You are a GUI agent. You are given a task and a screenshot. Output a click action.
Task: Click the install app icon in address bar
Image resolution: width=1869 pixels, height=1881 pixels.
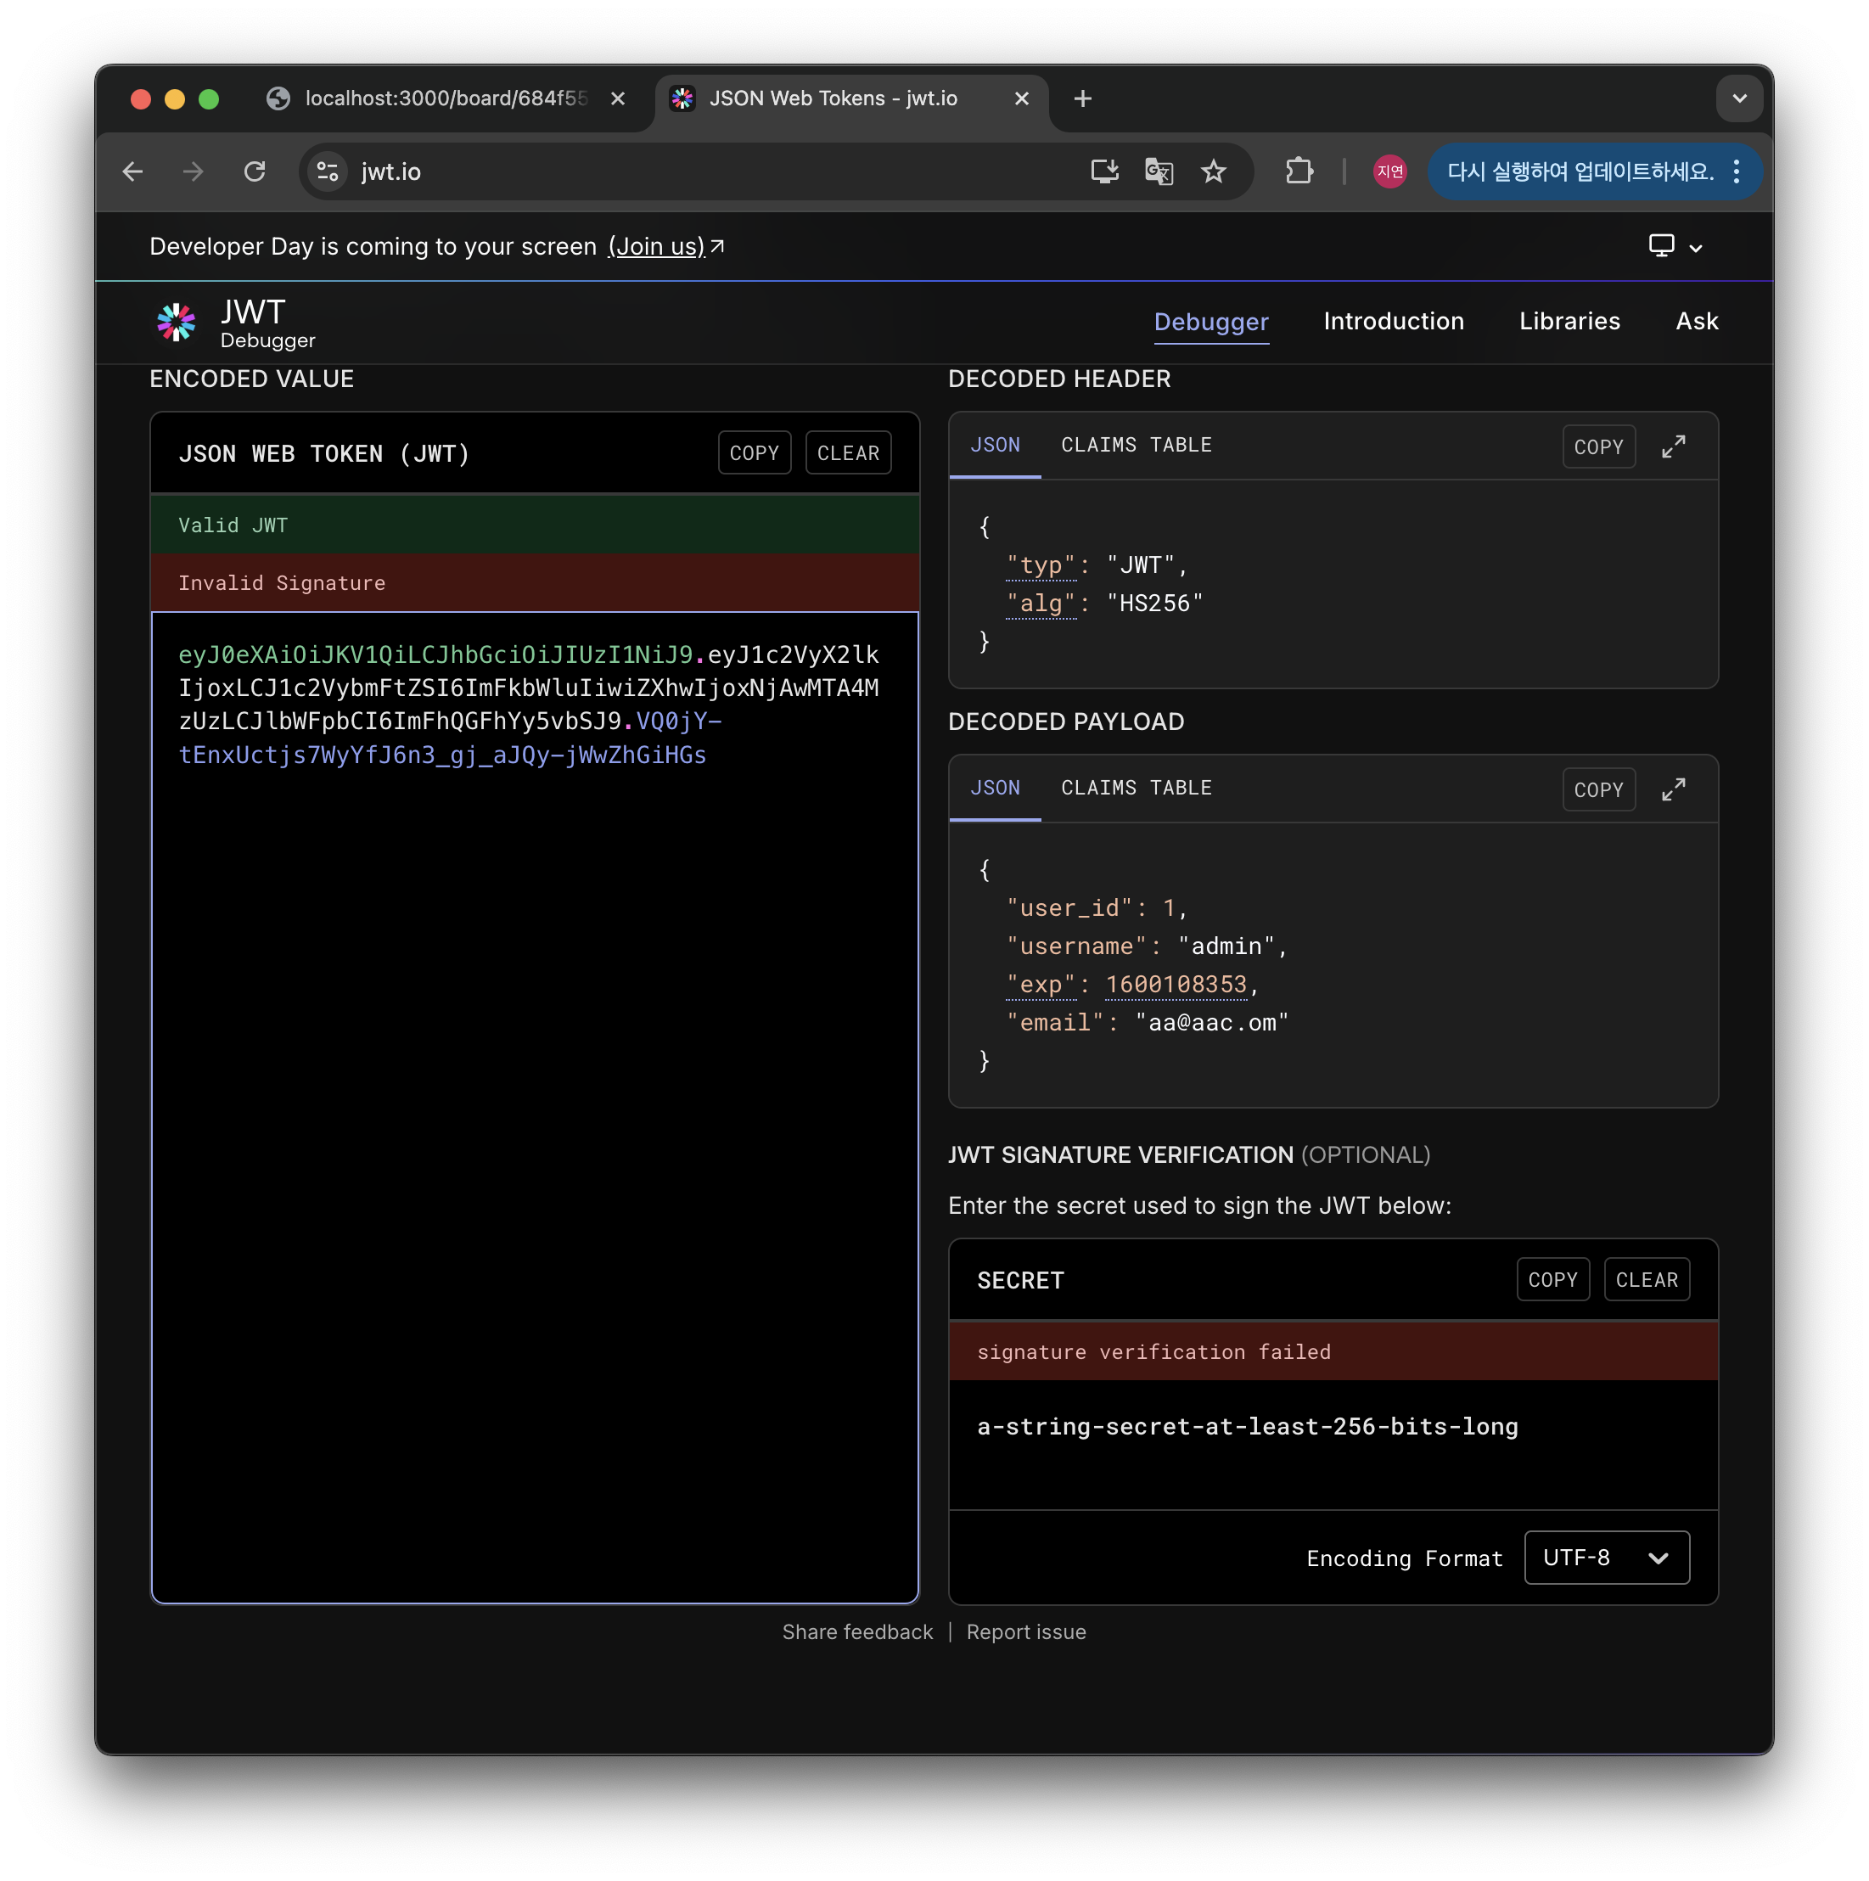[x=1104, y=172]
